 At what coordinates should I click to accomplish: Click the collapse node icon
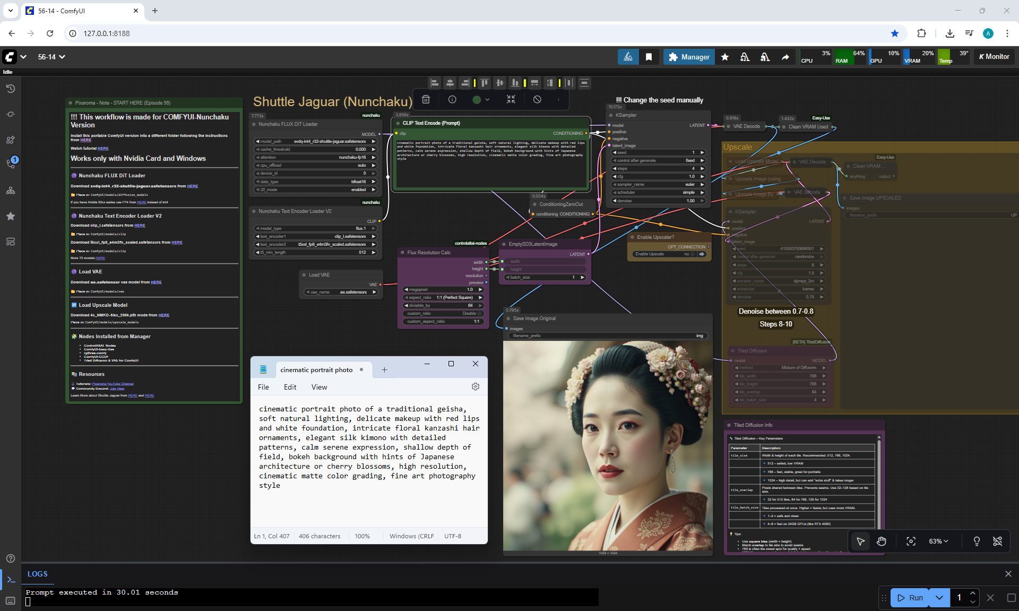(511, 99)
